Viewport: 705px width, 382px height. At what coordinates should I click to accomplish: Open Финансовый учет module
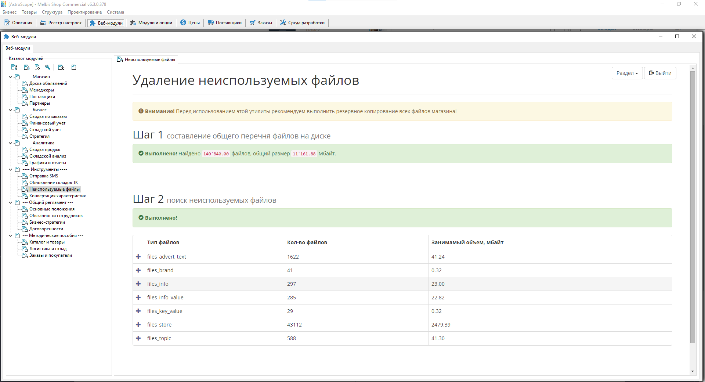[x=47, y=123]
